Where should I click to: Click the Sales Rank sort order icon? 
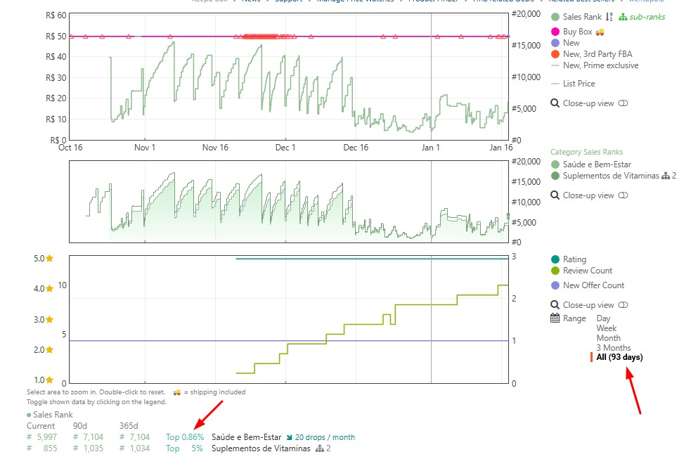(609, 17)
